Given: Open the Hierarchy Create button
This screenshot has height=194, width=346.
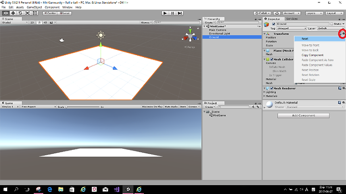Looking at the screenshot, I should (210, 23).
